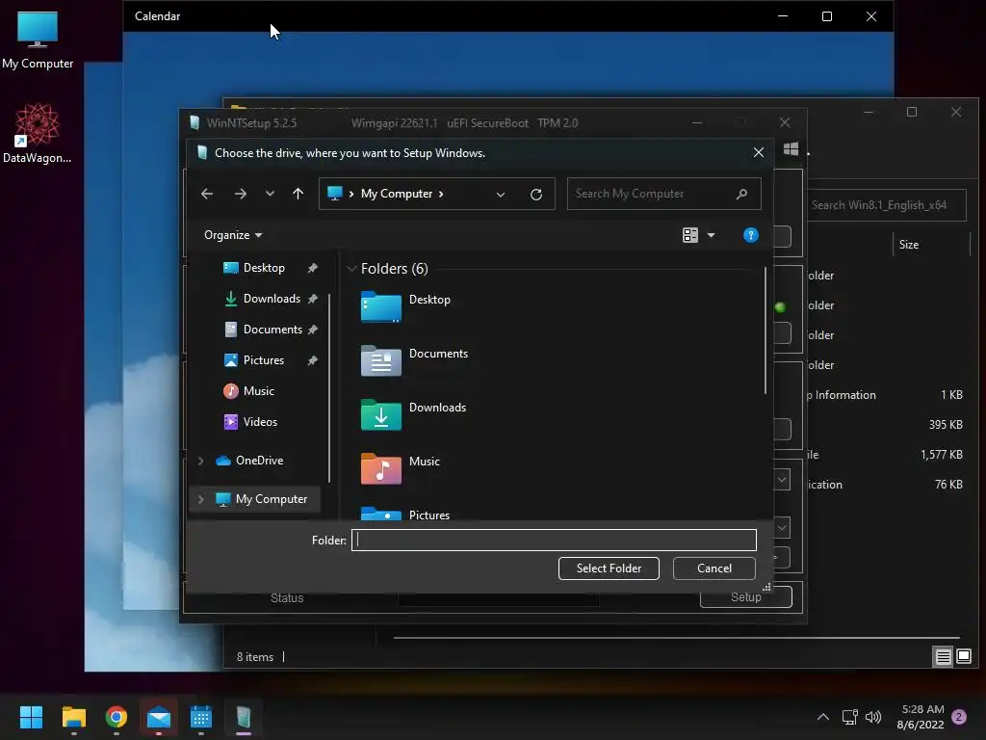Collapse the Folders (6) group
Screen dimensions: 986x740
pos(351,269)
